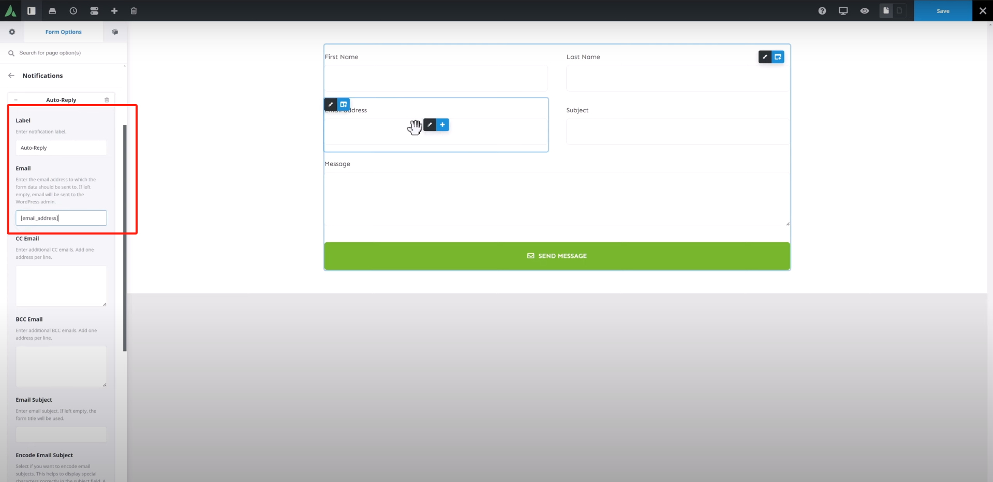Screen dimensions: 993x482
Task: Click the Email Subject input
Action: tap(61, 435)
